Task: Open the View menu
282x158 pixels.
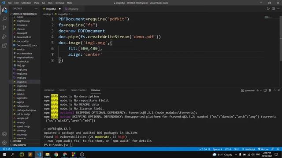Action: point(37,3)
